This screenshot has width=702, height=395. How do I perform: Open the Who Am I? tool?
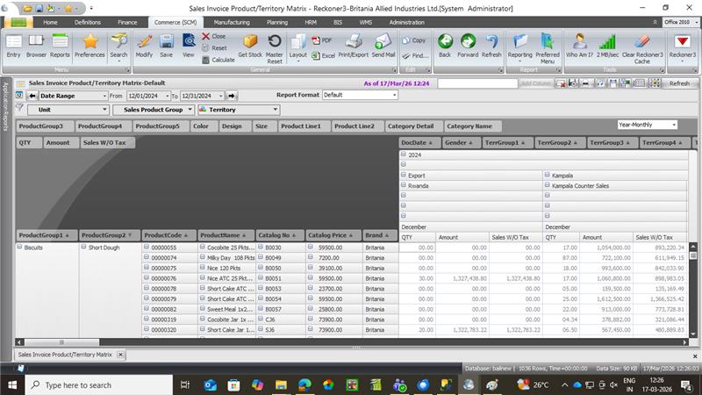coord(579,42)
